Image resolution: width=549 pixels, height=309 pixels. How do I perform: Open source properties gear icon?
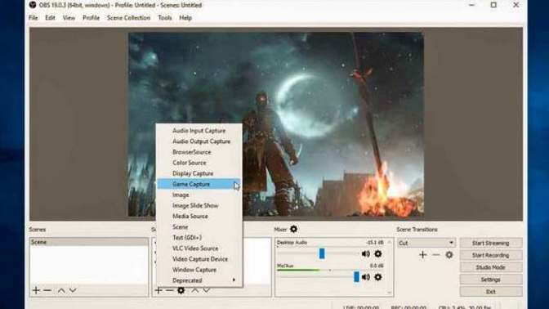point(181,290)
